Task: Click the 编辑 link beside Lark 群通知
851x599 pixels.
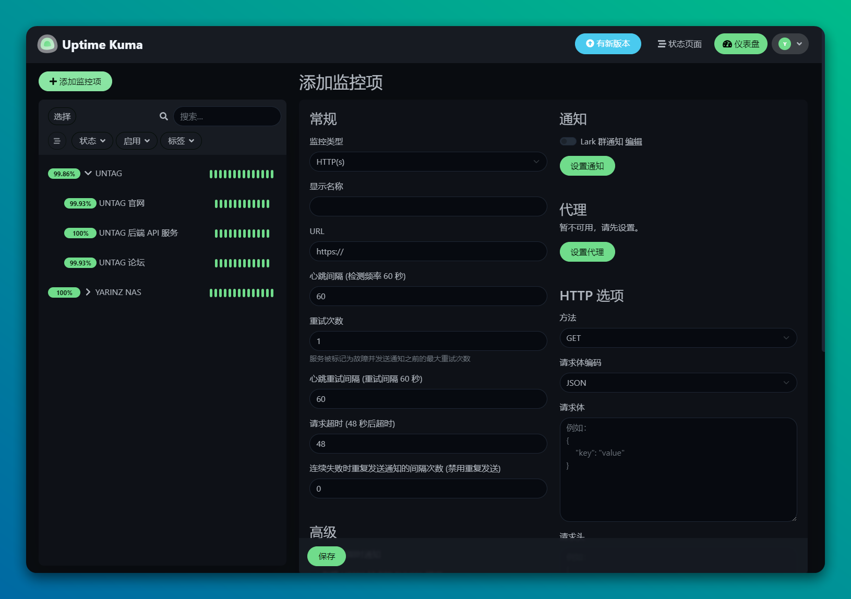Action: click(x=633, y=141)
